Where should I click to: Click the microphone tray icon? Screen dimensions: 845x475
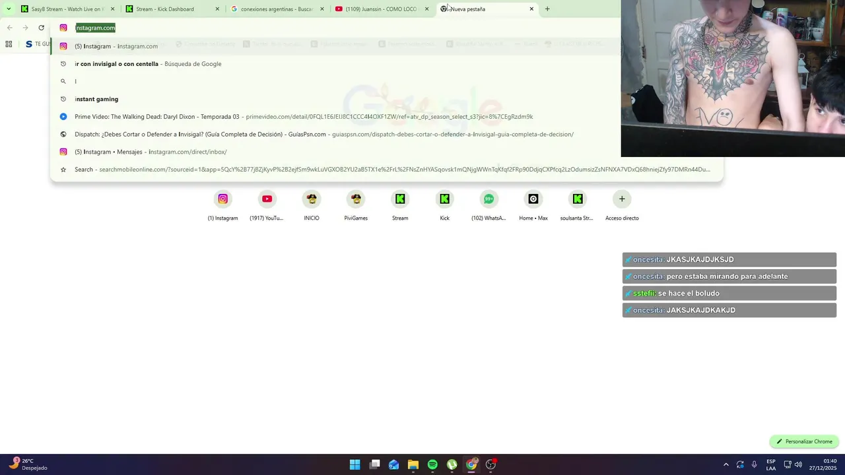pos(755,464)
